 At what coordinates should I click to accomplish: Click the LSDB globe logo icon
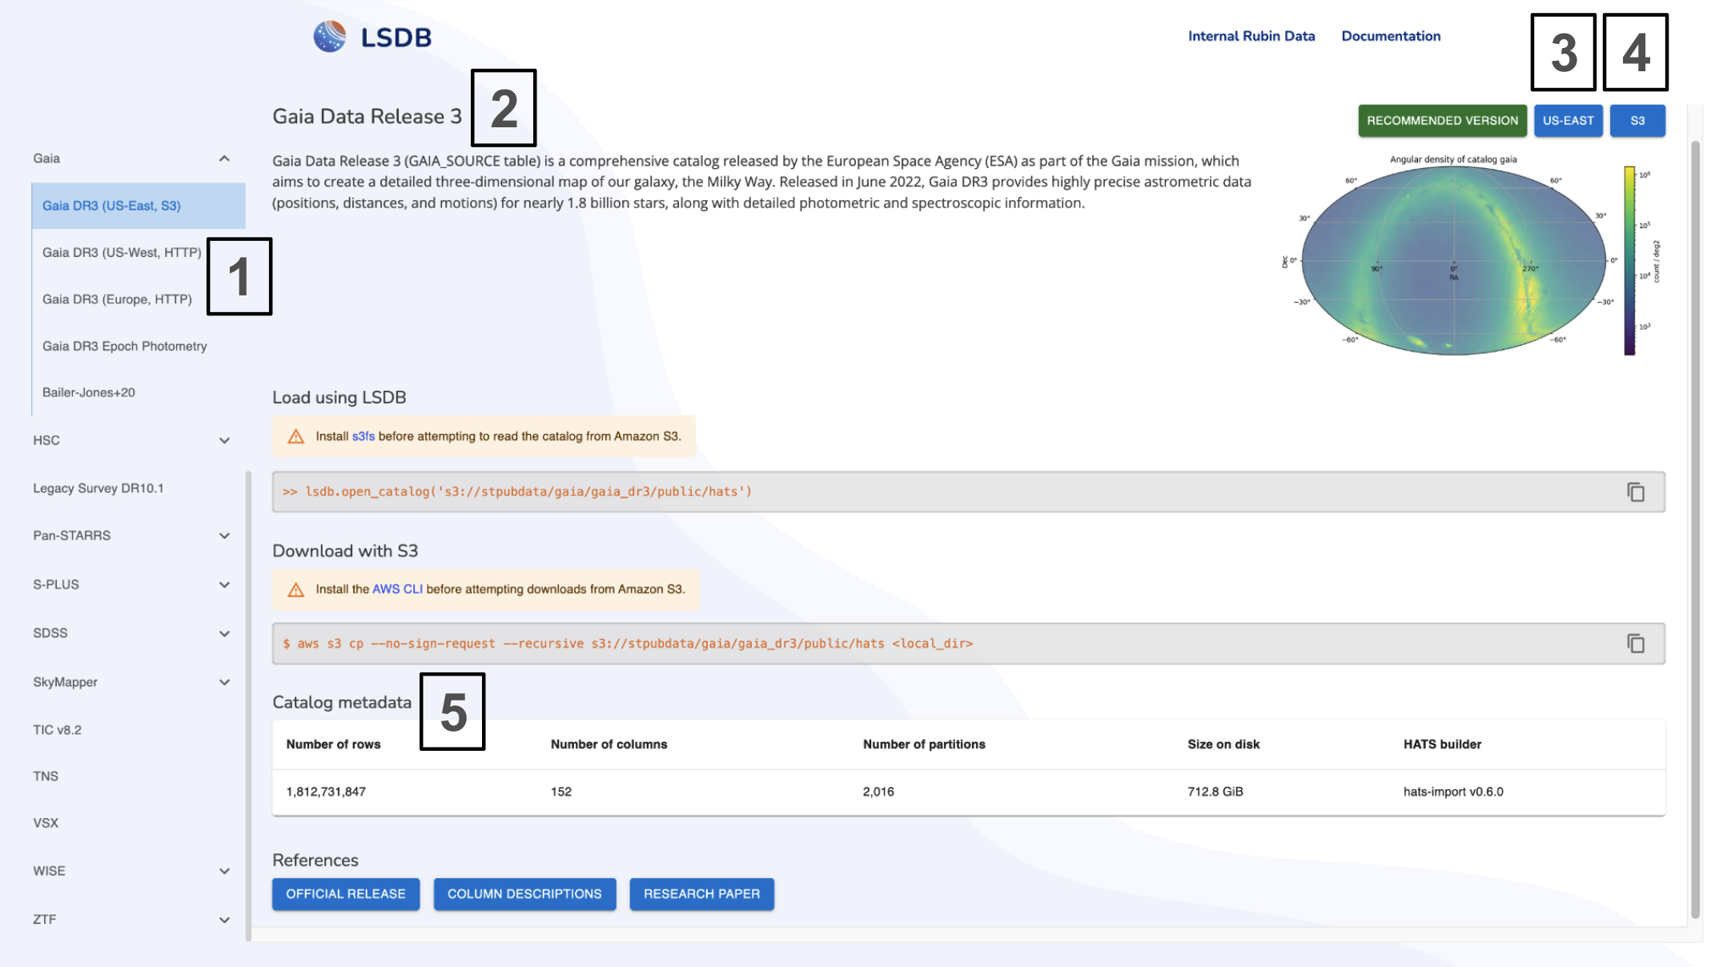329,37
